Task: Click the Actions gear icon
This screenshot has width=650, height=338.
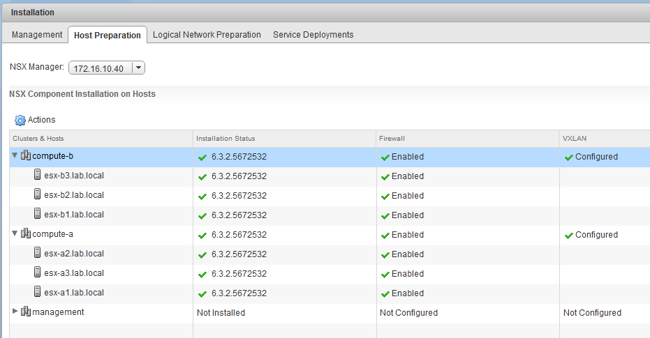Action: (x=20, y=120)
